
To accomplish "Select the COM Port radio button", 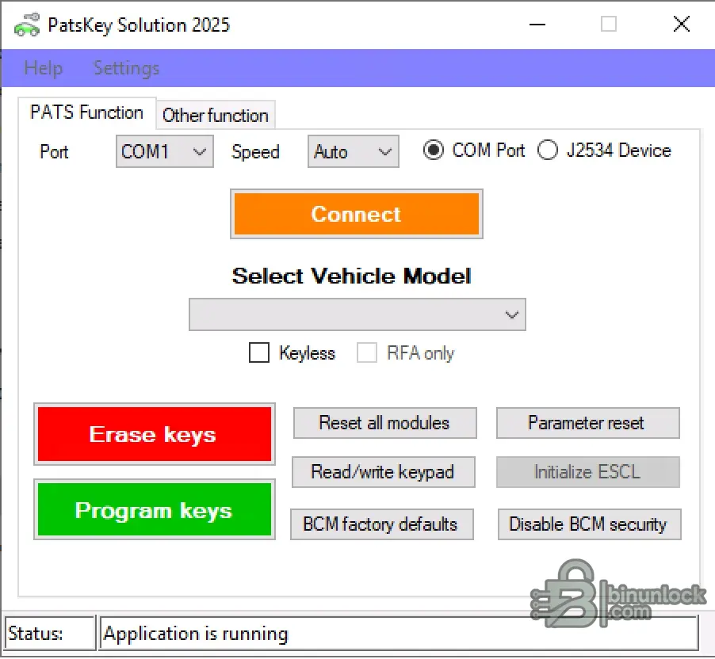I will pyautogui.click(x=434, y=150).
